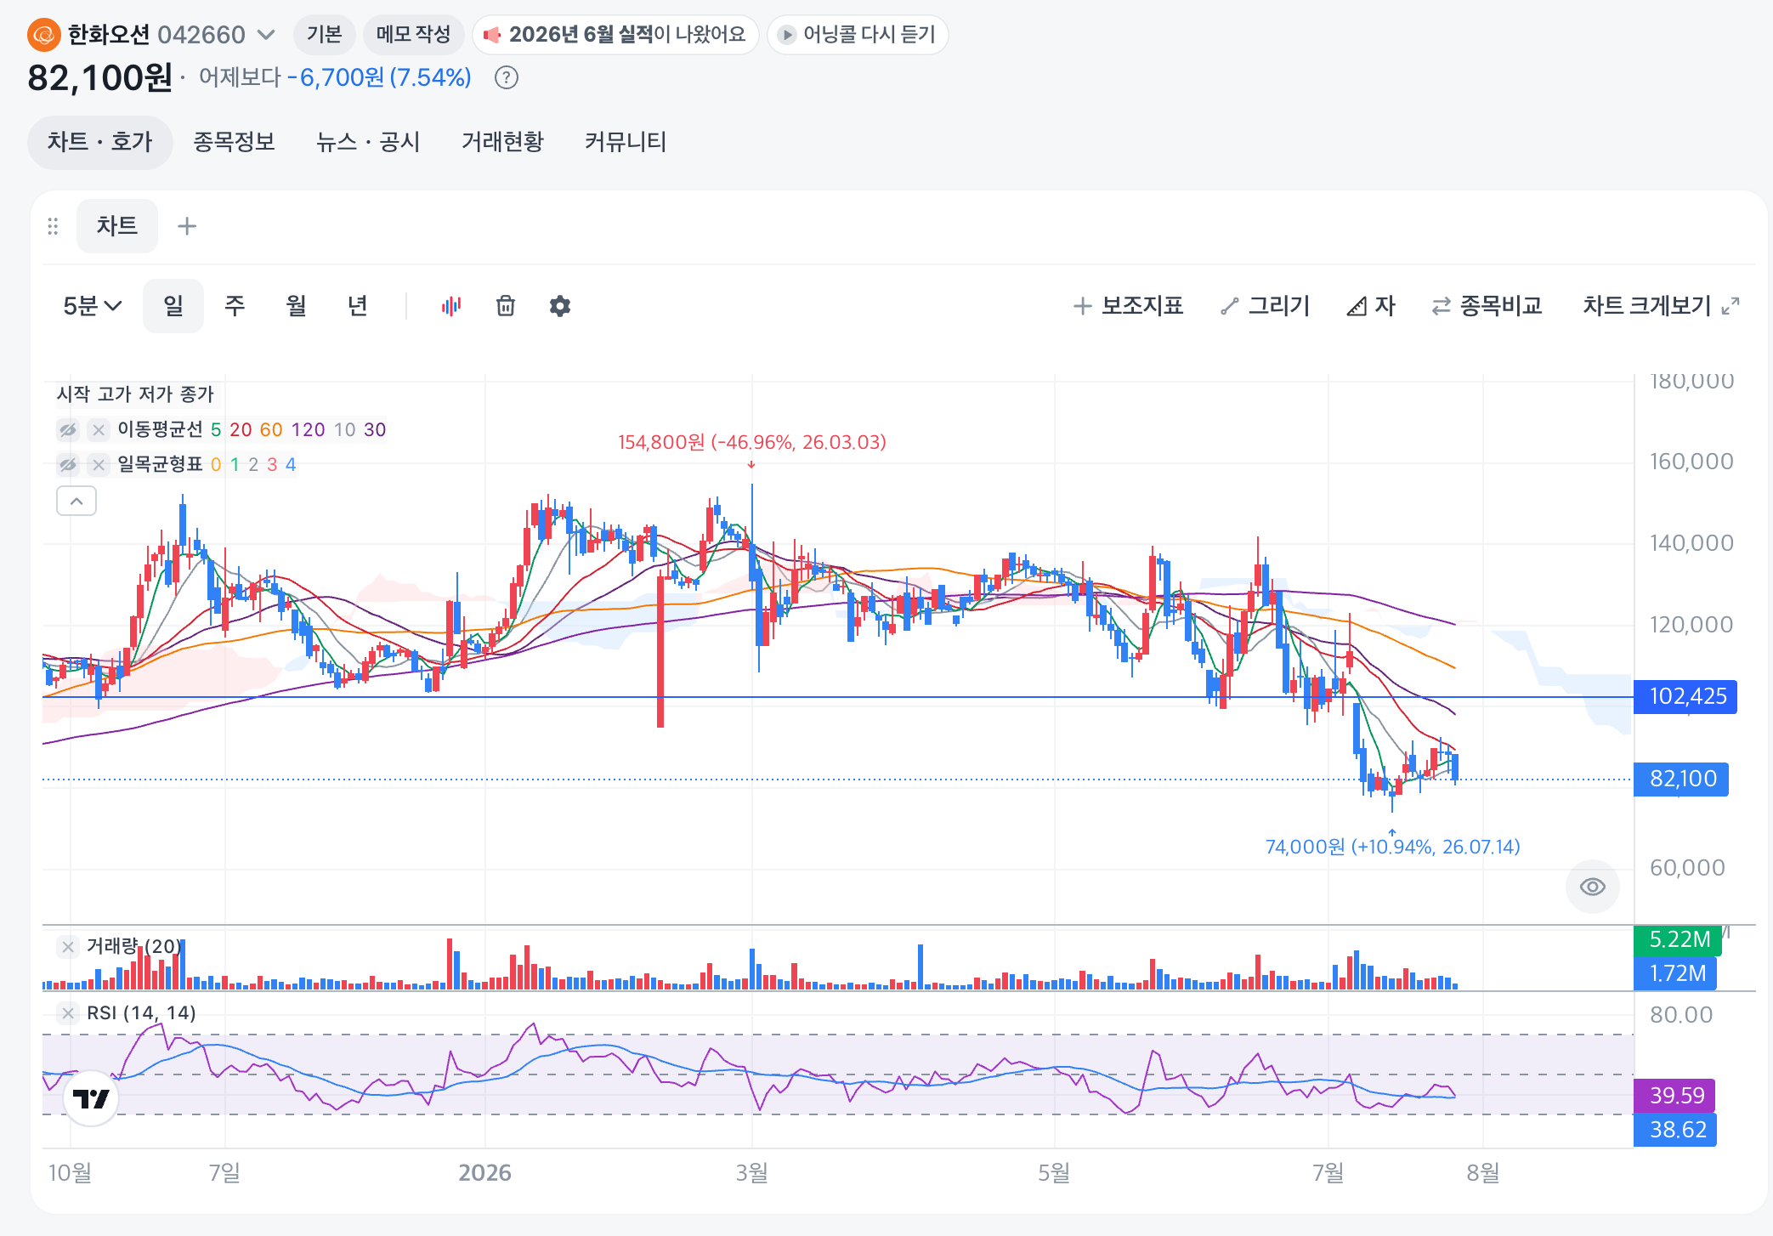Toggle visibility of 일목균형표 indicator
1773x1236 pixels.
[x=68, y=465]
